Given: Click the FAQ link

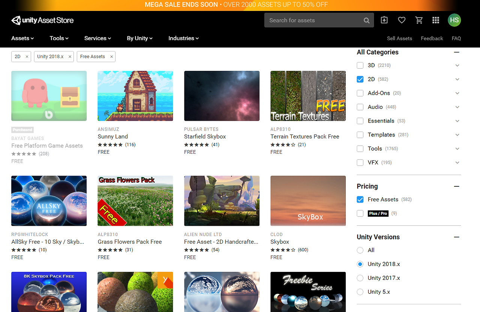Looking at the screenshot, I should point(456,38).
